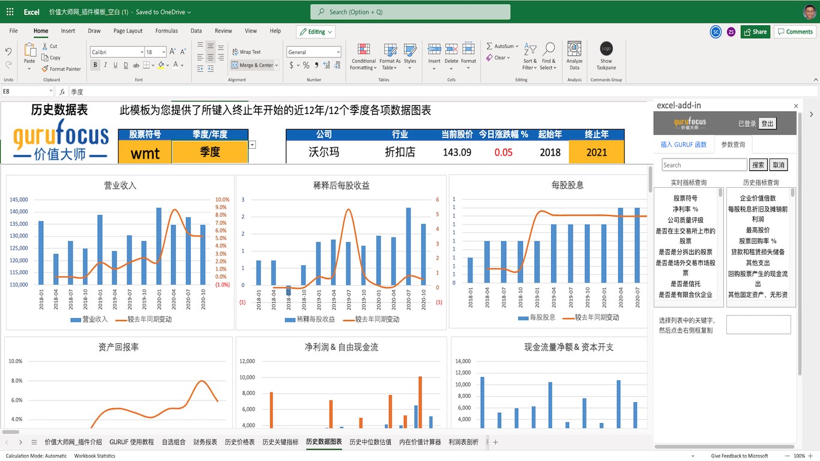Add a new sheet with the plus icon
The image size is (820, 461).
pos(496,442)
